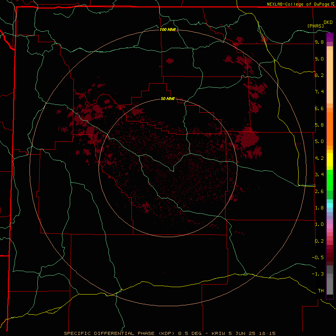Click the 5.8 scale value
Viewport: 336px width, 336px height.
[x=319, y=125]
